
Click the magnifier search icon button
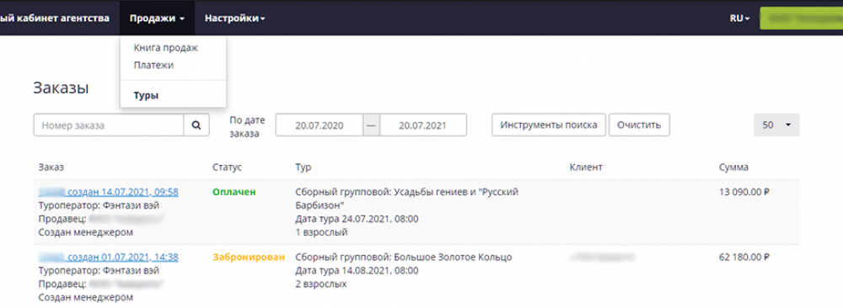click(196, 125)
